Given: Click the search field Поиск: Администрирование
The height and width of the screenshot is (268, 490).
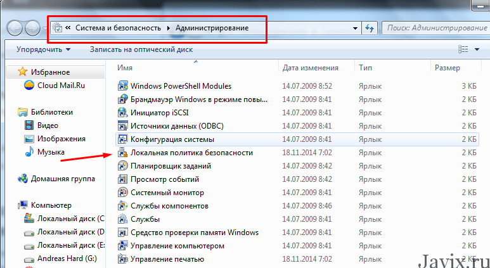Looking at the screenshot, I should coord(436,28).
